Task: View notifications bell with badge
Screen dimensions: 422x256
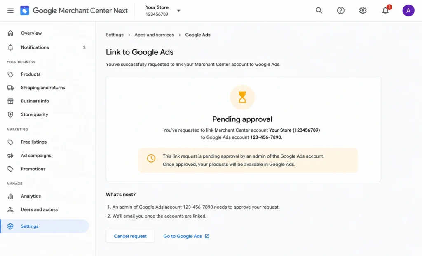Action: pos(386,10)
